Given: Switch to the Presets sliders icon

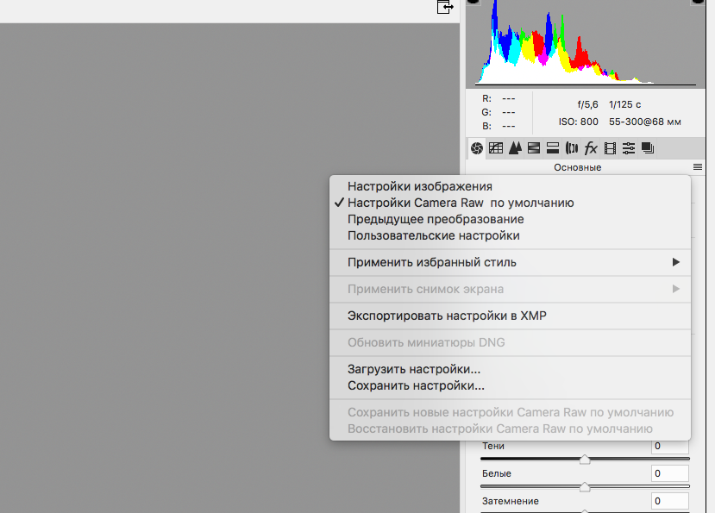Looking at the screenshot, I should click(x=629, y=148).
